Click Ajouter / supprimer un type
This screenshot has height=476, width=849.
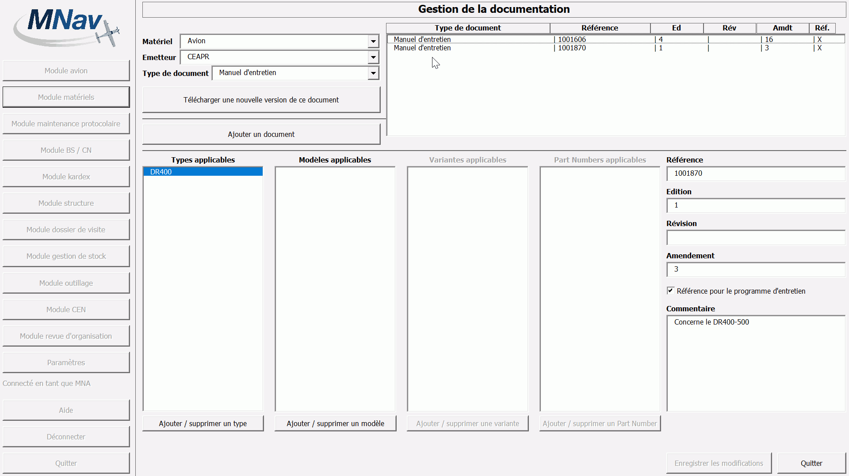[203, 423]
